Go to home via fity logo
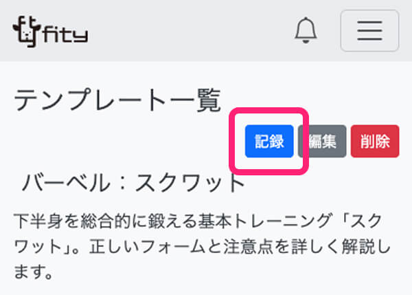Screen dimensions: 412x295 pyautogui.click(x=50, y=32)
